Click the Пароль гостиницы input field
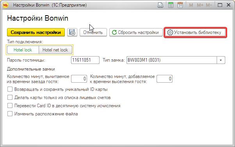235x147 pixels. [x=85, y=60]
